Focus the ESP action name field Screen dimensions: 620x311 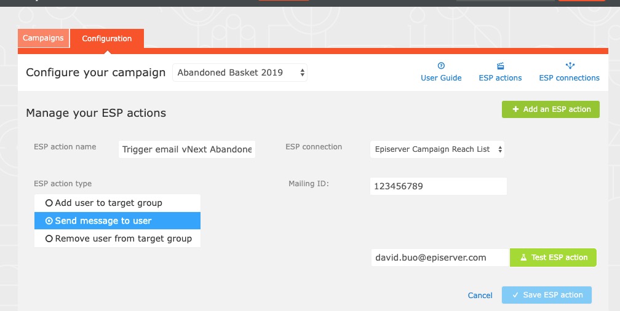[x=187, y=149]
